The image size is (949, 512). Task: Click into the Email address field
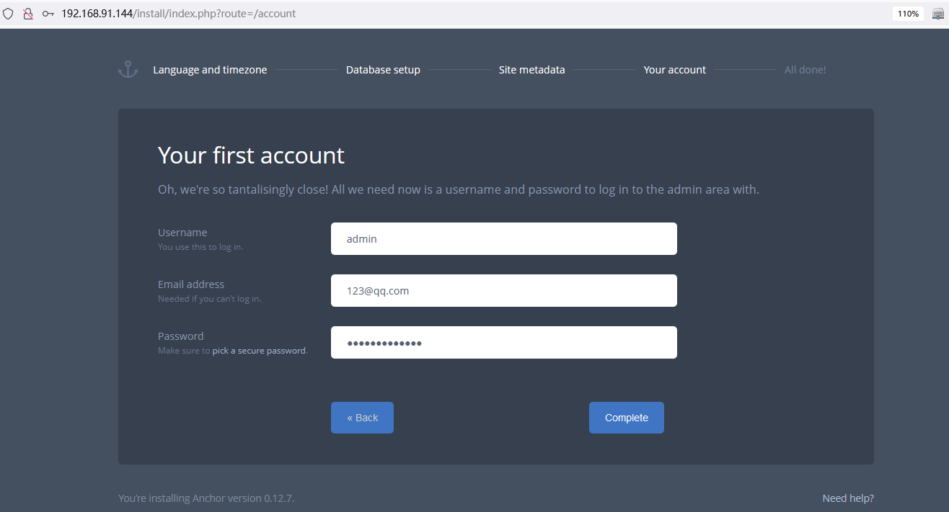[504, 290]
